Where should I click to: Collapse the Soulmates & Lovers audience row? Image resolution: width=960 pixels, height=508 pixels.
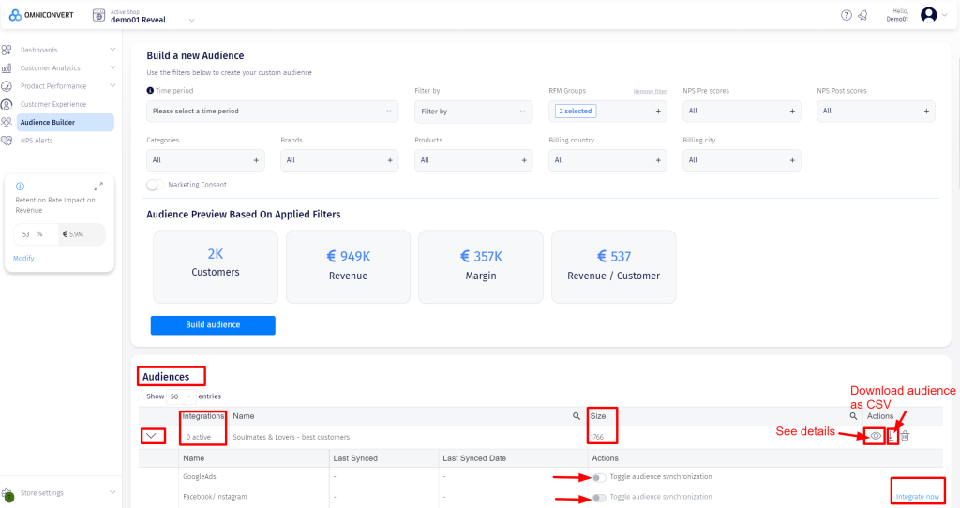click(x=156, y=436)
